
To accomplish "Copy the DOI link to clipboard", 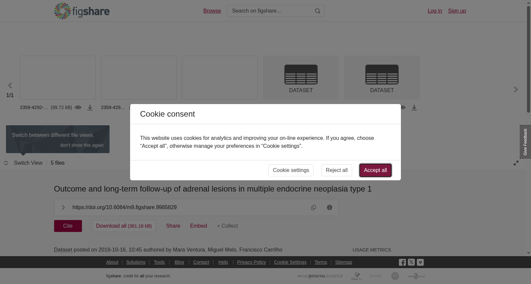I will [x=314, y=207].
